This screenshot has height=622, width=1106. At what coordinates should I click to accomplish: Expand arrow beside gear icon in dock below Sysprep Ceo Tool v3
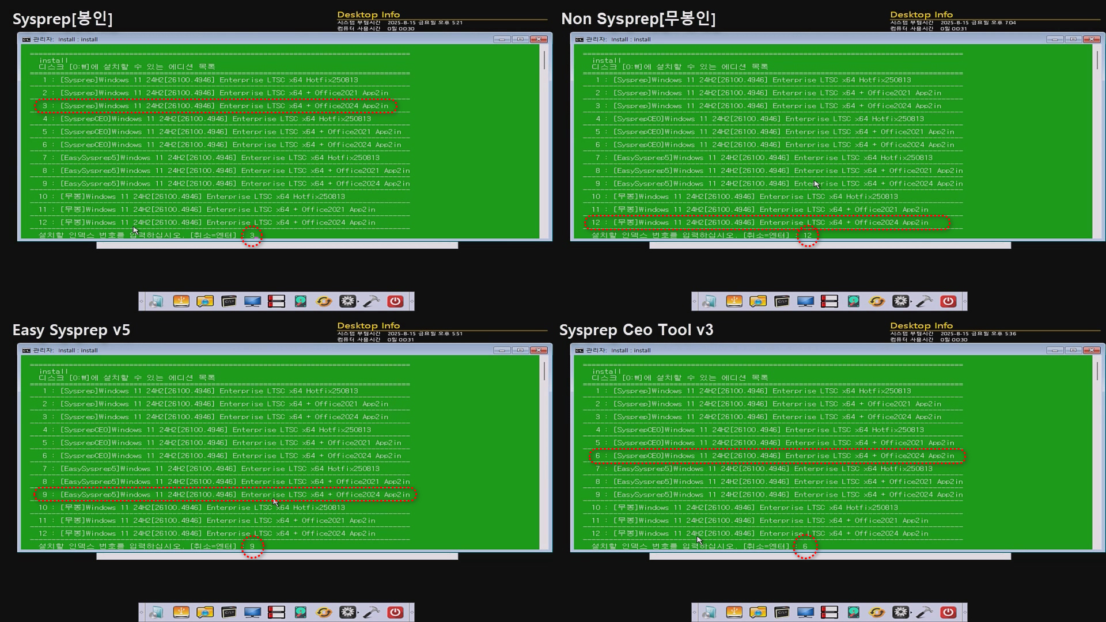click(x=911, y=613)
